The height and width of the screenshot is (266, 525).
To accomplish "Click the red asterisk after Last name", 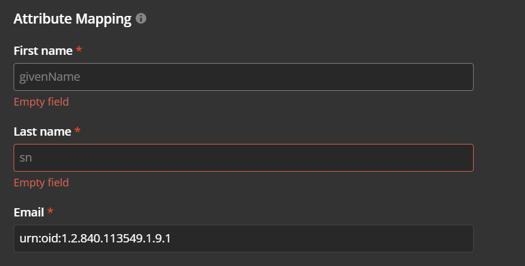I will click(77, 132).
